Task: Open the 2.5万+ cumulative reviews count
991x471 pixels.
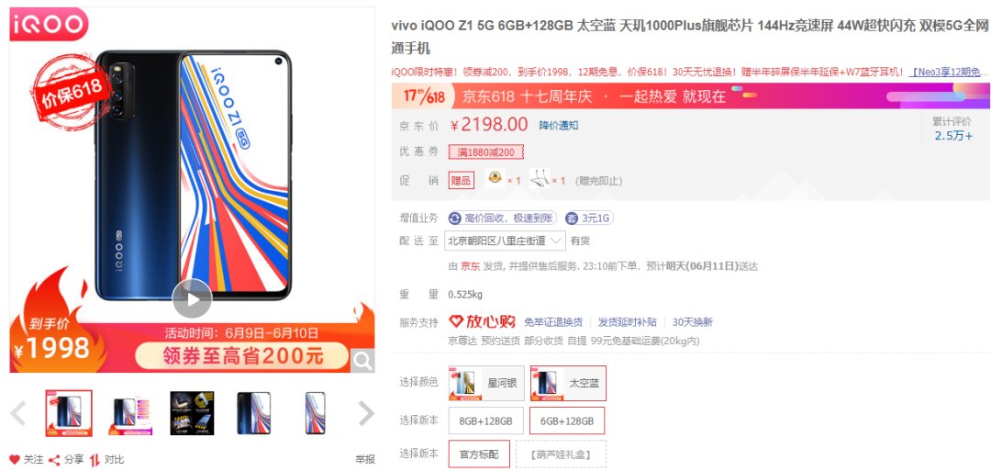Action: coord(953,136)
